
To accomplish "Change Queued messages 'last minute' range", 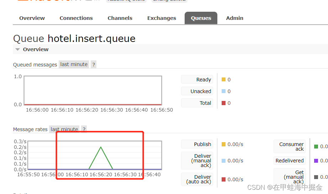I will coord(74,64).
